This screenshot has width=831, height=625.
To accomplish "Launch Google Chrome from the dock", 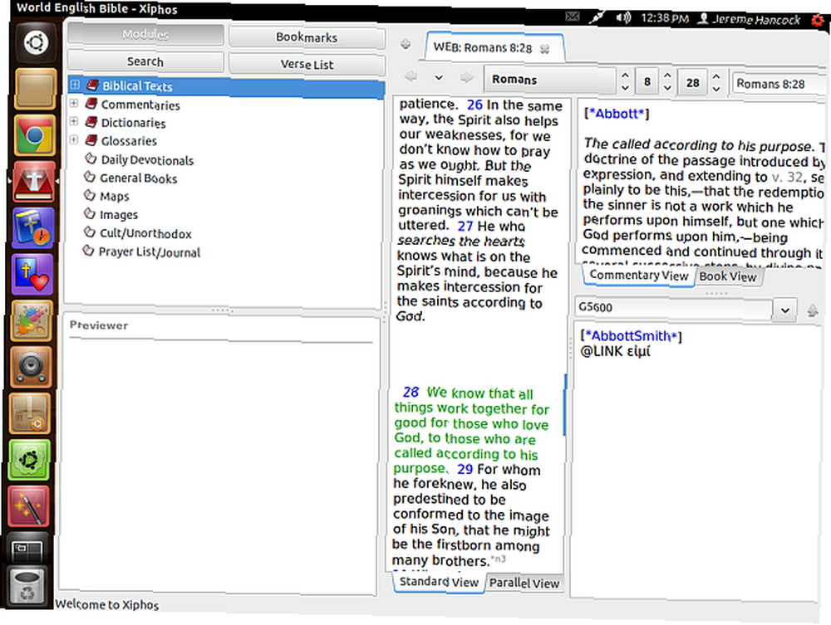I will click(34, 134).
